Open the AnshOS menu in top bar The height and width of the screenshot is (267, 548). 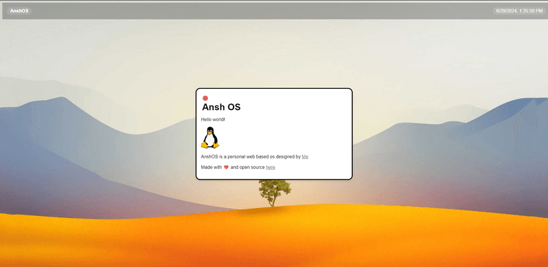pos(19,11)
